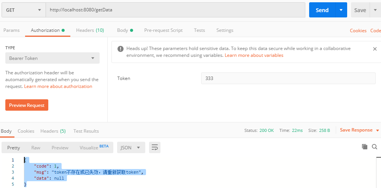Screen dimensions: 381x188
Task: Open the Pre-request Script tab
Action: tap(163, 30)
